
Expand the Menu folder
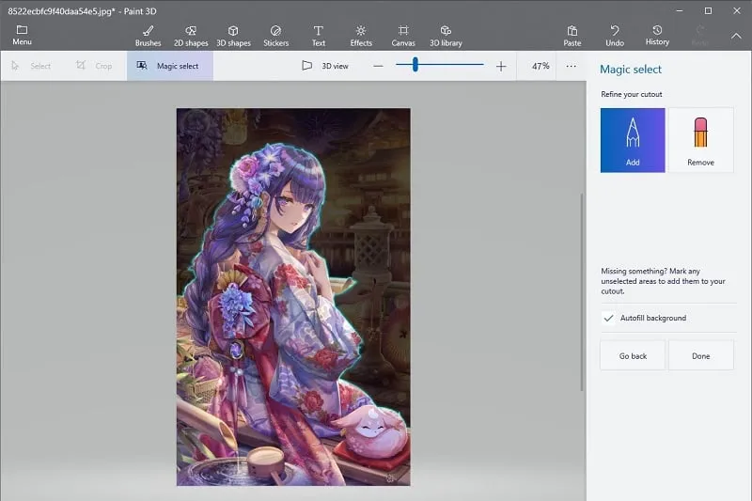[x=22, y=35]
